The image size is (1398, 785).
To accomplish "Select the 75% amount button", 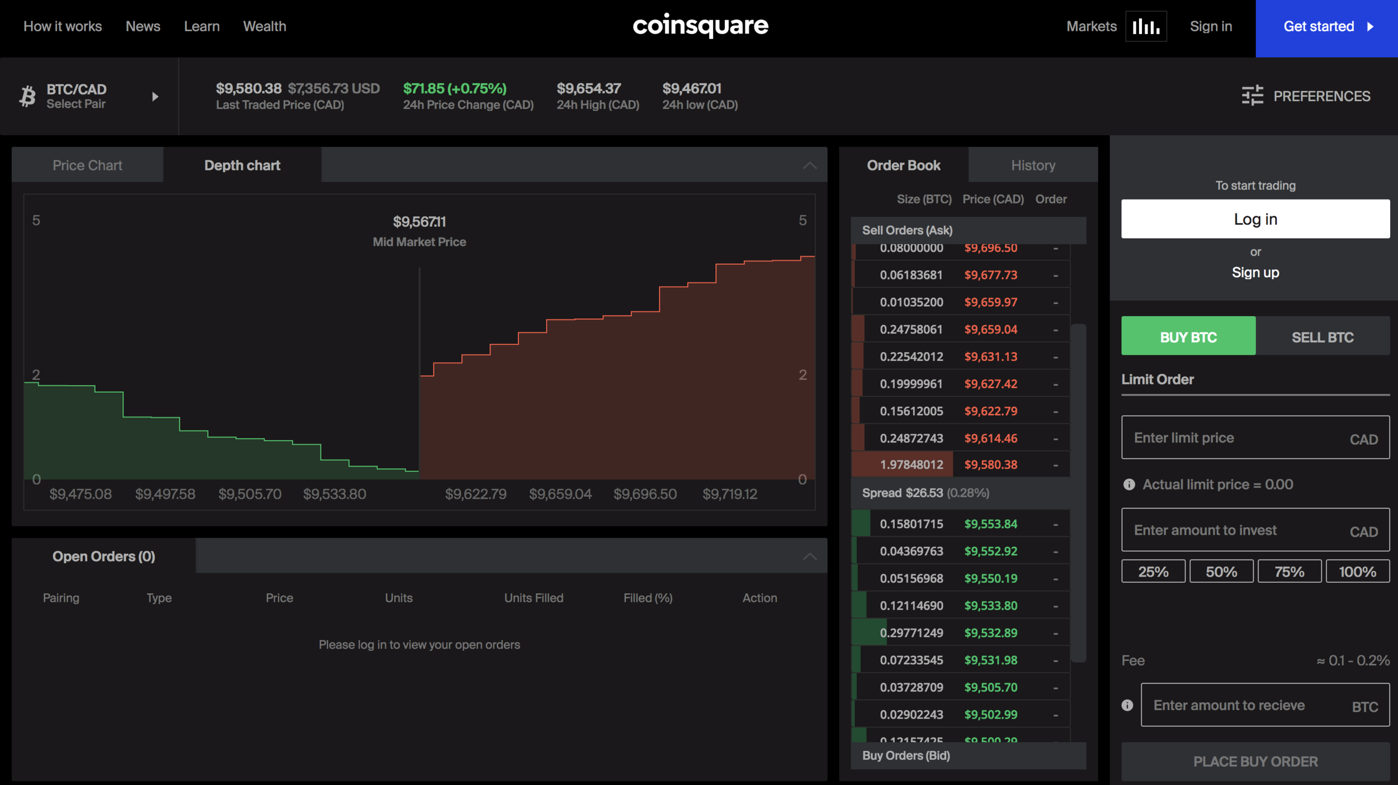I will [x=1290, y=572].
